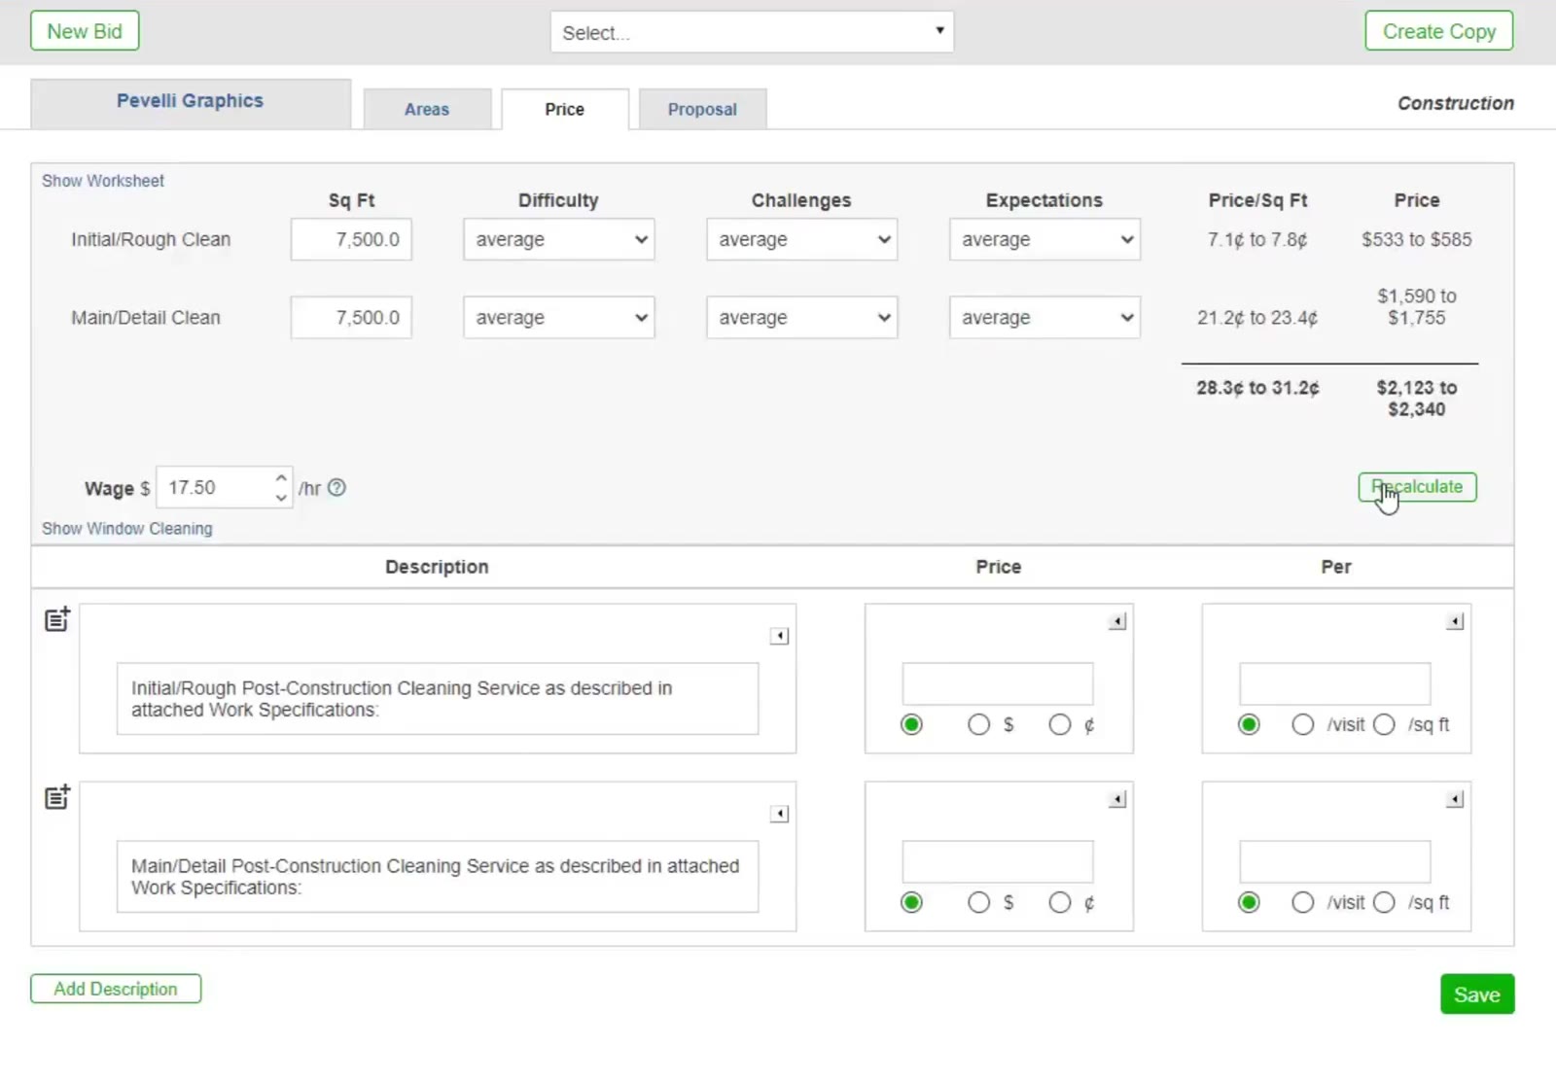The height and width of the screenshot is (1081, 1556).
Task: Open Difficulty dropdown for Main/Detail Clean
Action: click(559, 318)
